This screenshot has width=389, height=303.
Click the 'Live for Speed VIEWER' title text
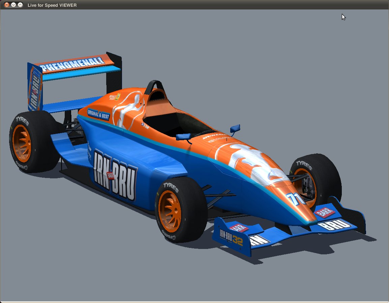click(x=52, y=5)
